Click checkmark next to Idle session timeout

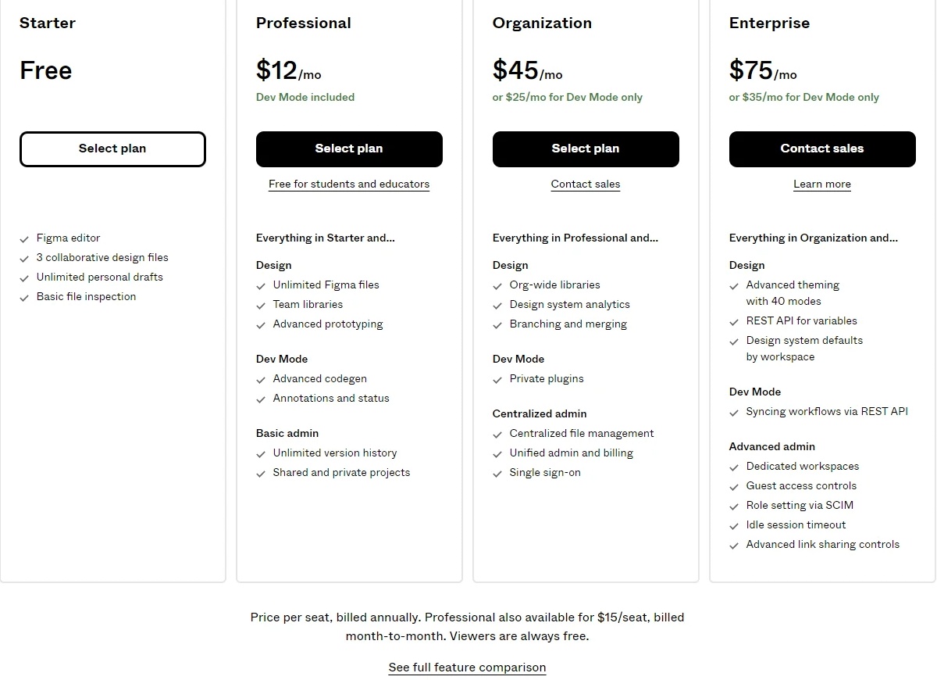pyautogui.click(x=735, y=525)
